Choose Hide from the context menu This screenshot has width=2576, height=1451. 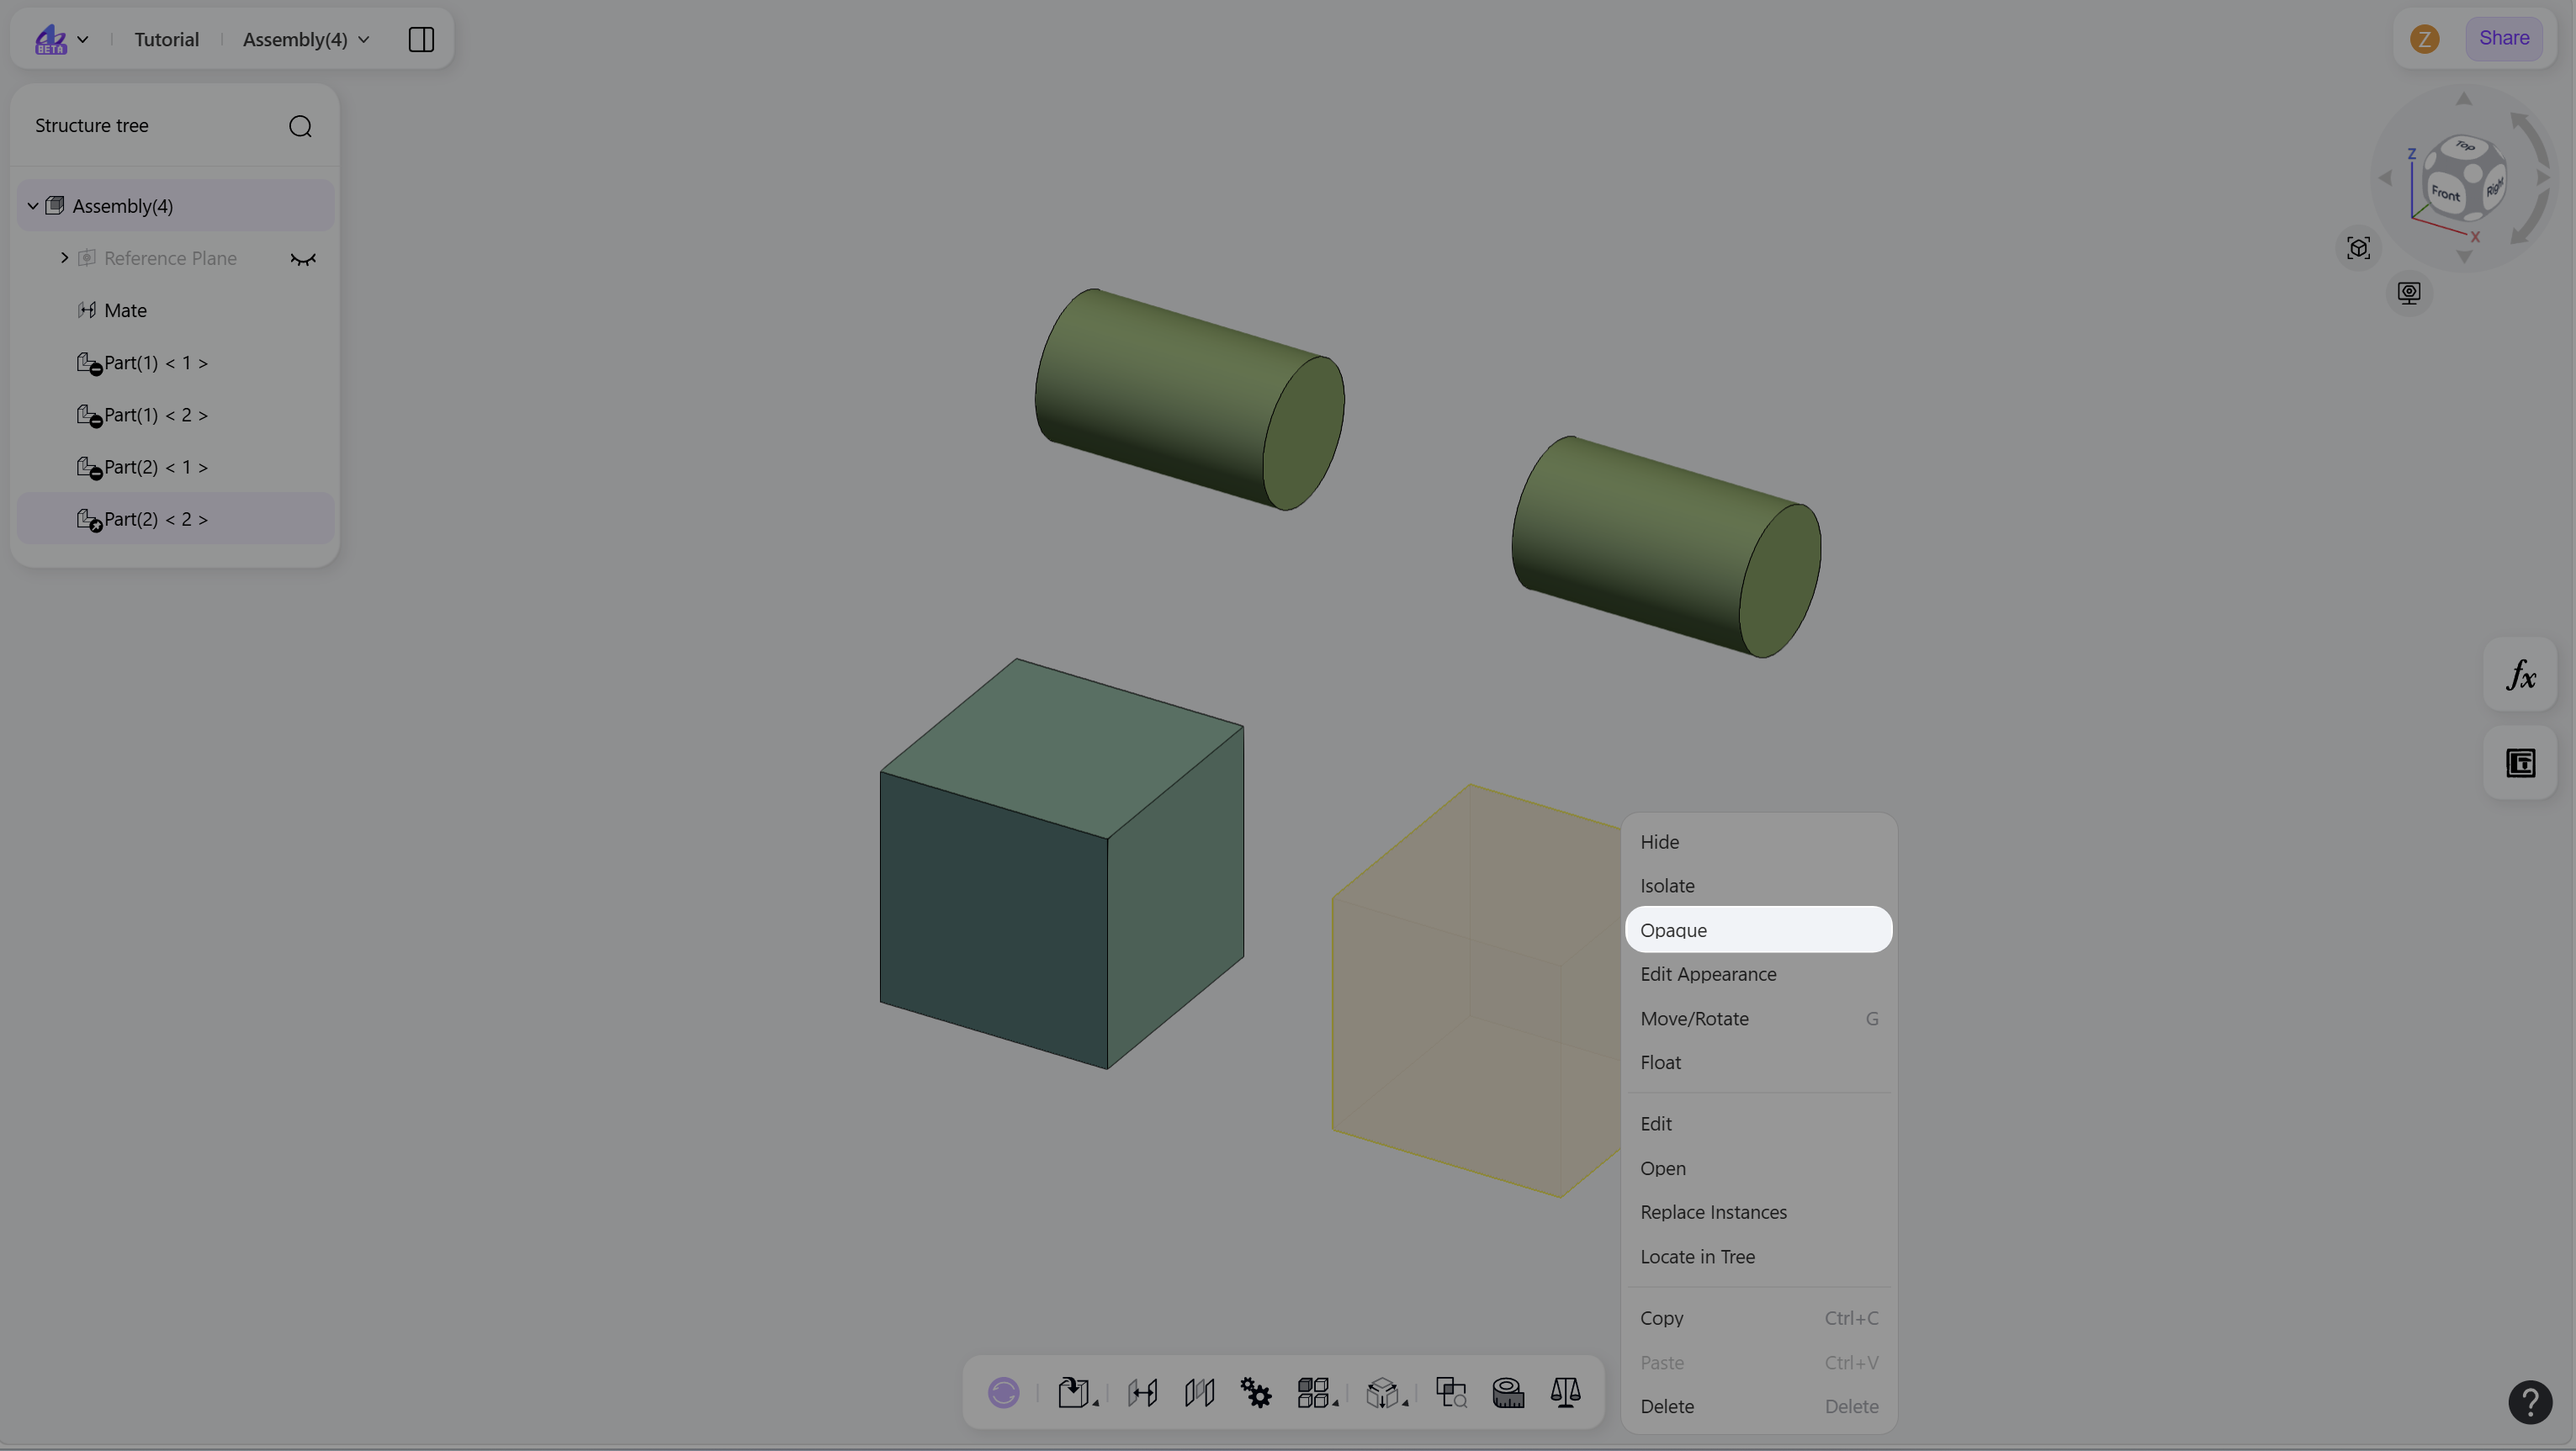(x=1758, y=842)
